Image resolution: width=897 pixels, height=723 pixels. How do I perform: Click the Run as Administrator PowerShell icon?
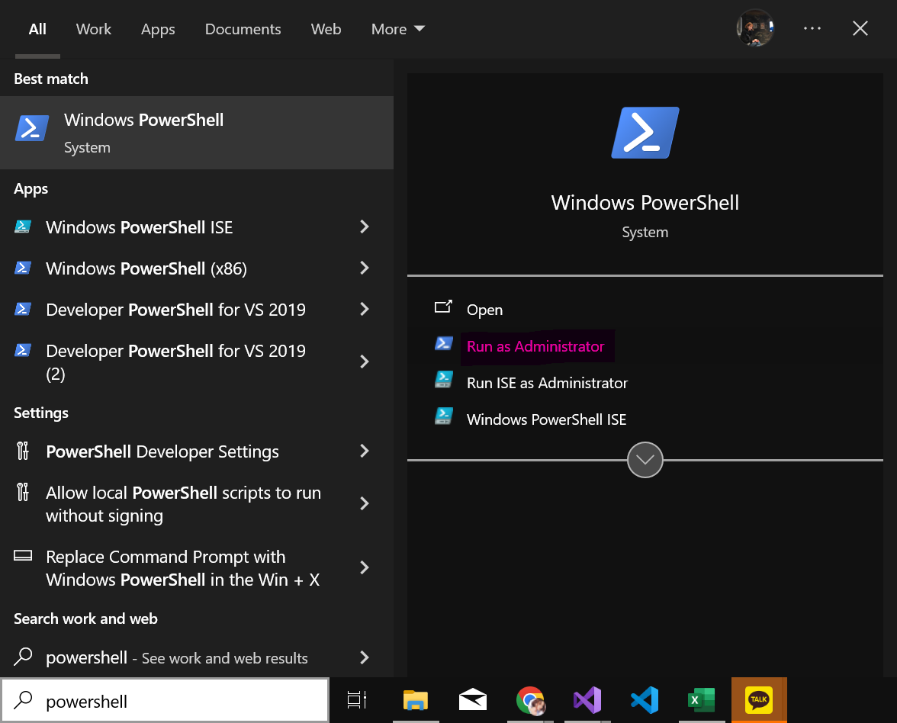pos(444,343)
